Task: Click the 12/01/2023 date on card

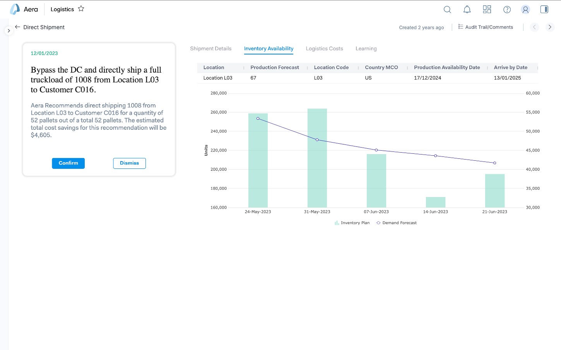Action: 44,53
